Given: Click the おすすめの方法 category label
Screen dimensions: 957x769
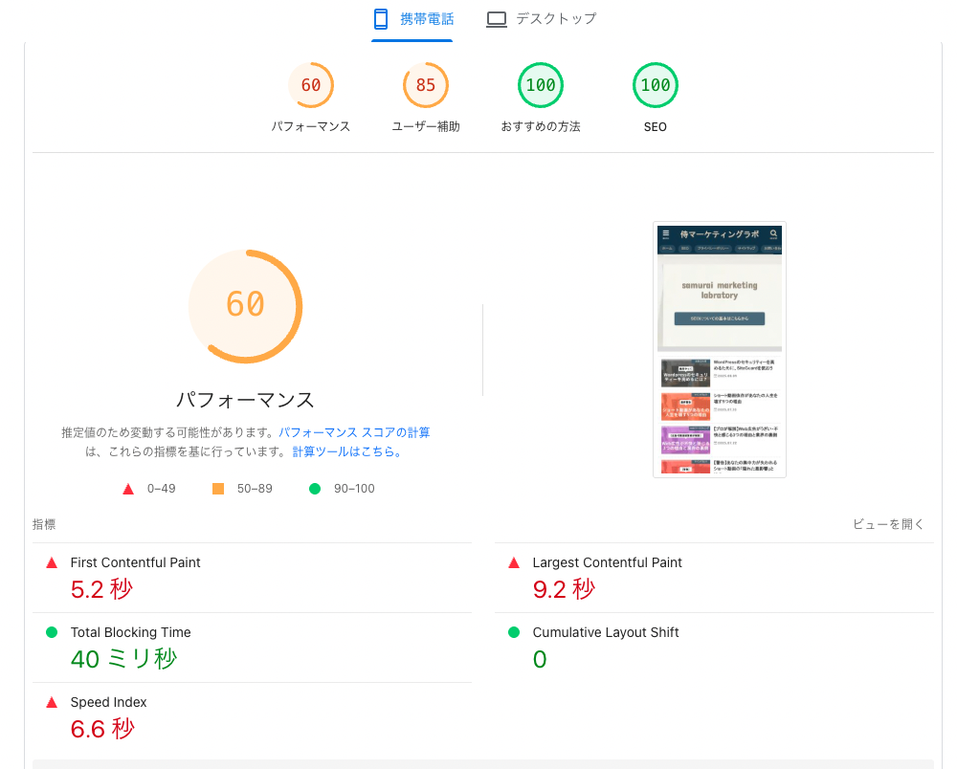Looking at the screenshot, I should (540, 127).
